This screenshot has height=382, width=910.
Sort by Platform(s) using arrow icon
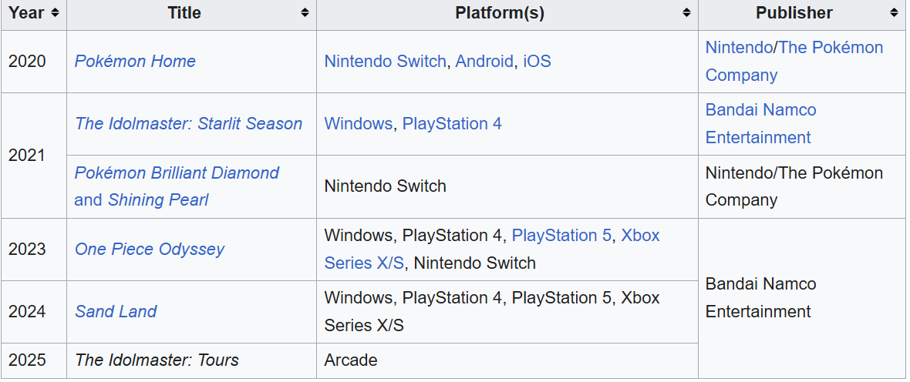pos(686,13)
